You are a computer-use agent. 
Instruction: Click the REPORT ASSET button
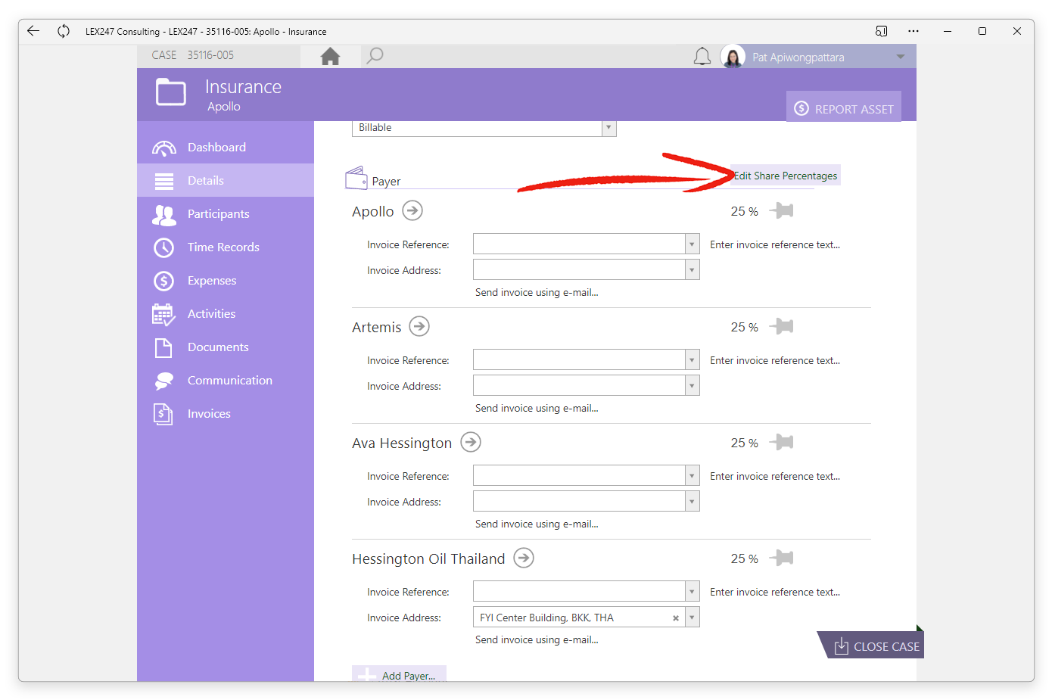tap(844, 108)
